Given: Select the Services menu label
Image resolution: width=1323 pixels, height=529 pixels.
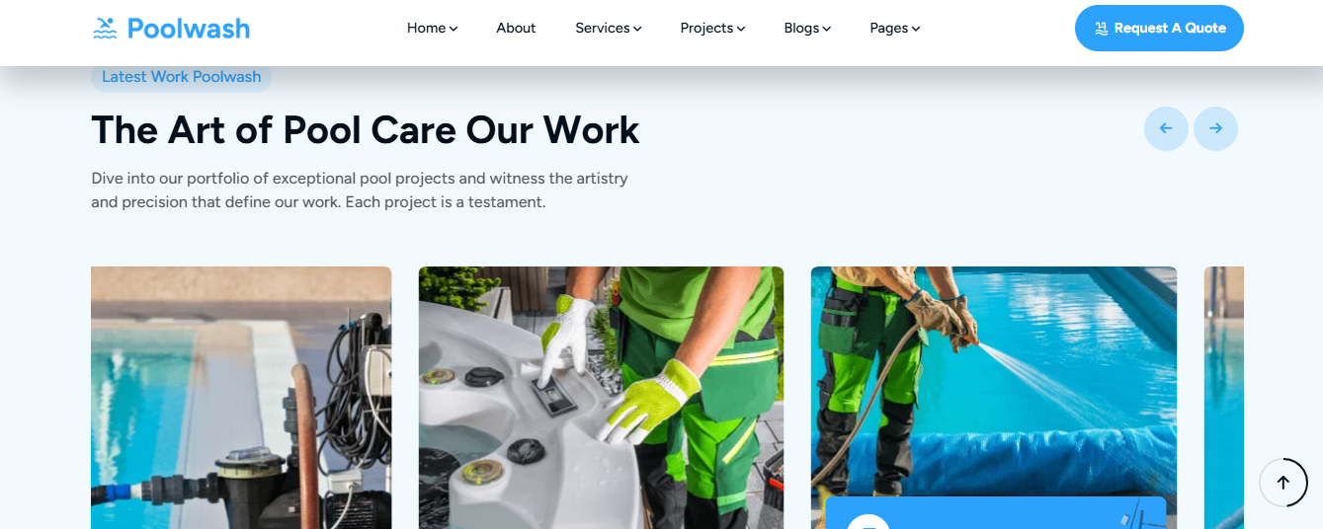Looking at the screenshot, I should pos(603,28).
